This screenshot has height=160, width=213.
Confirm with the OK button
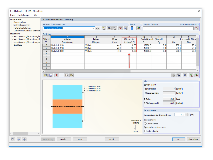179,139
